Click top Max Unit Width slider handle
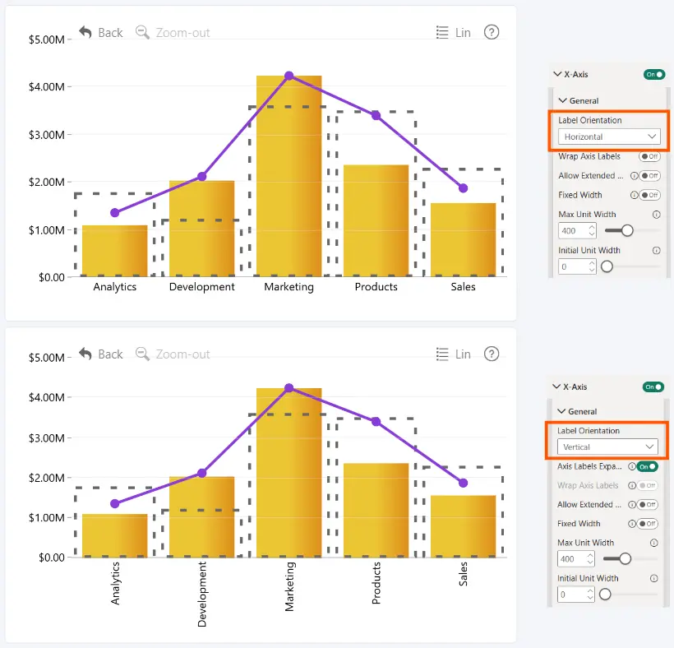This screenshot has width=674, height=648. (x=627, y=230)
